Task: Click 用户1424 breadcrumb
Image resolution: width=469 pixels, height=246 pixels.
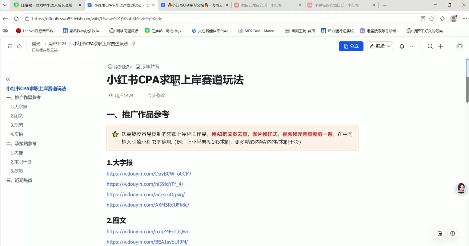Action: (x=57, y=44)
